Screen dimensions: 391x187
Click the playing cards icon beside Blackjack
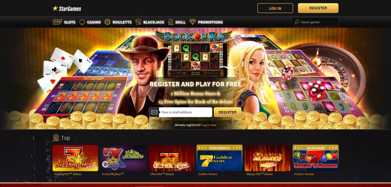pyautogui.click(x=138, y=22)
